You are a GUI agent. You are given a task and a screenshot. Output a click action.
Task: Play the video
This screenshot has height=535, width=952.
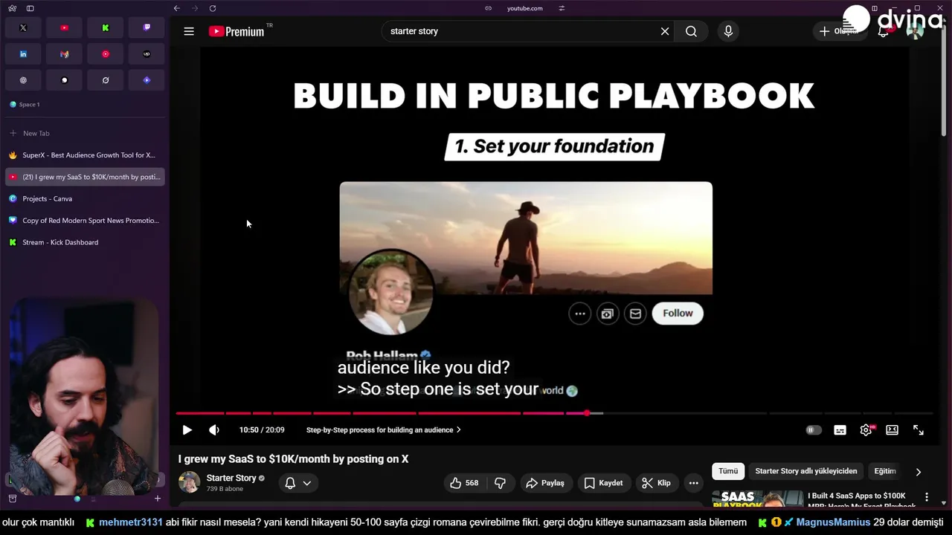tap(187, 430)
